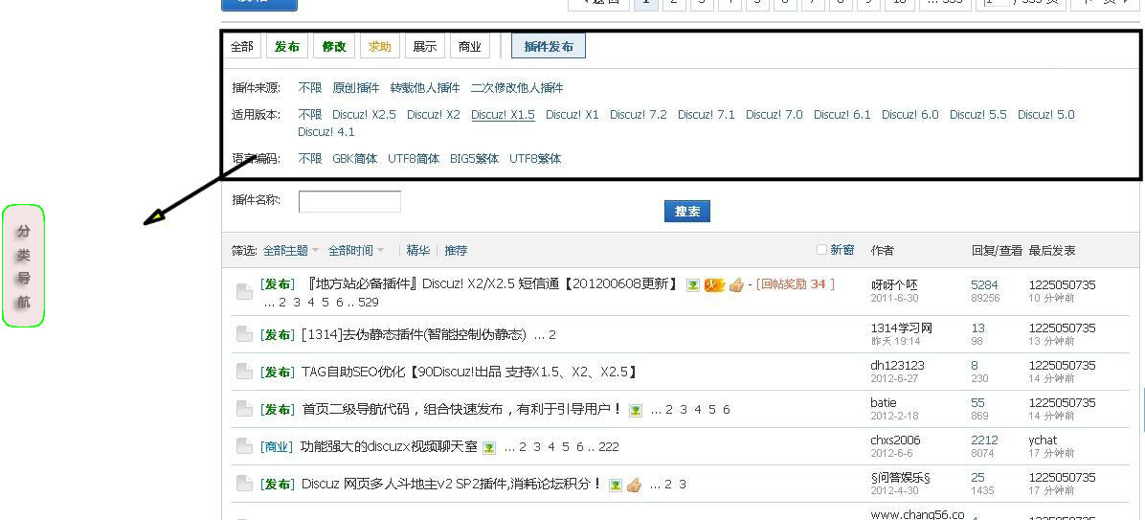Filter version by Discuz! 5.0
This screenshot has height=520, width=1145.
(x=1045, y=115)
